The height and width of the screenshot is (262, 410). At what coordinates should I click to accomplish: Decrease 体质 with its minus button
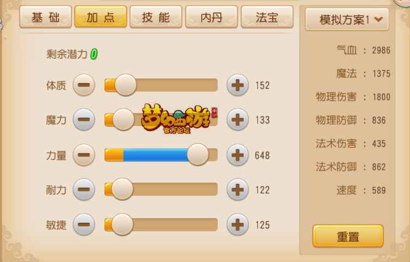(x=84, y=85)
